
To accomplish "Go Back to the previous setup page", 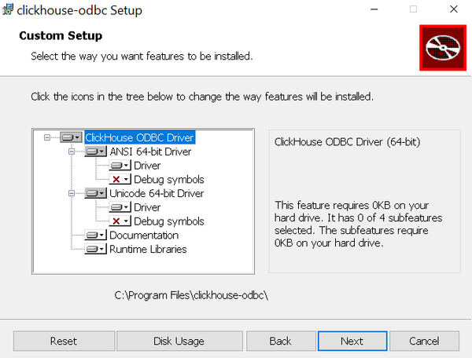I will click(281, 341).
